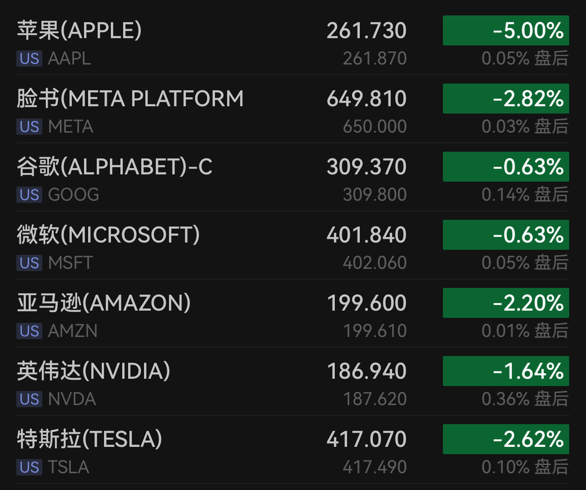Image resolution: width=586 pixels, height=490 pixels.
Task: Click Alphabet's -0.63% change badge
Action: coord(506,167)
